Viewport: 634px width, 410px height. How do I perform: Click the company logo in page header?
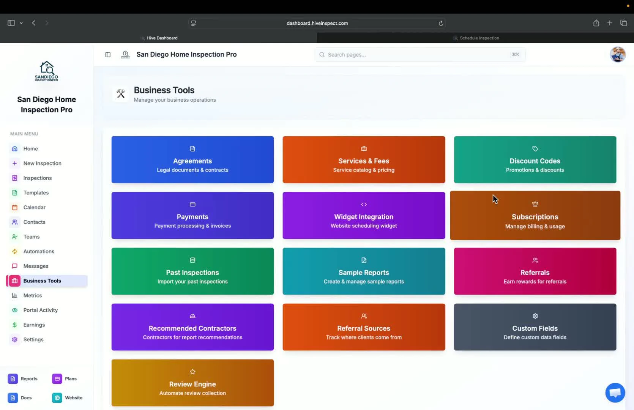[x=125, y=55]
